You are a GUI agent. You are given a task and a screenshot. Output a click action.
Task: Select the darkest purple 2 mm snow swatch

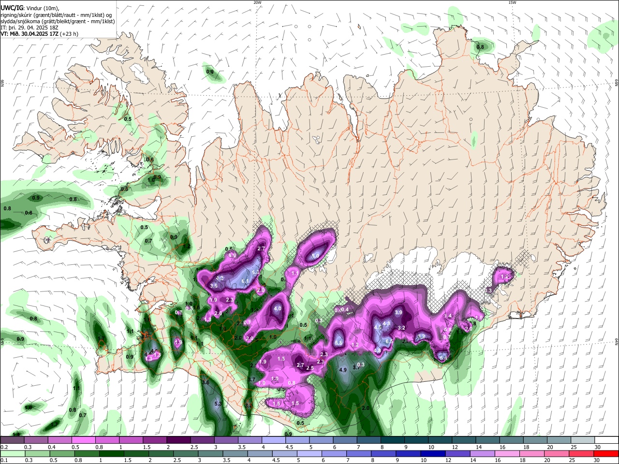coord(178,440)
